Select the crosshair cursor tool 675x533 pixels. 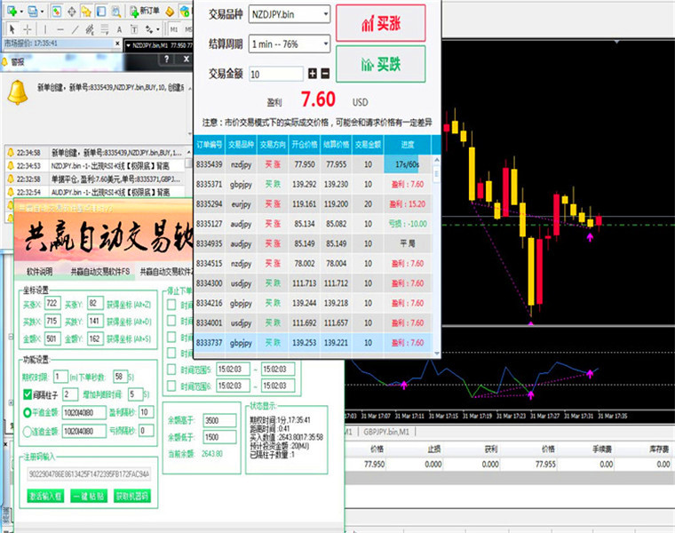click(28, 29)
